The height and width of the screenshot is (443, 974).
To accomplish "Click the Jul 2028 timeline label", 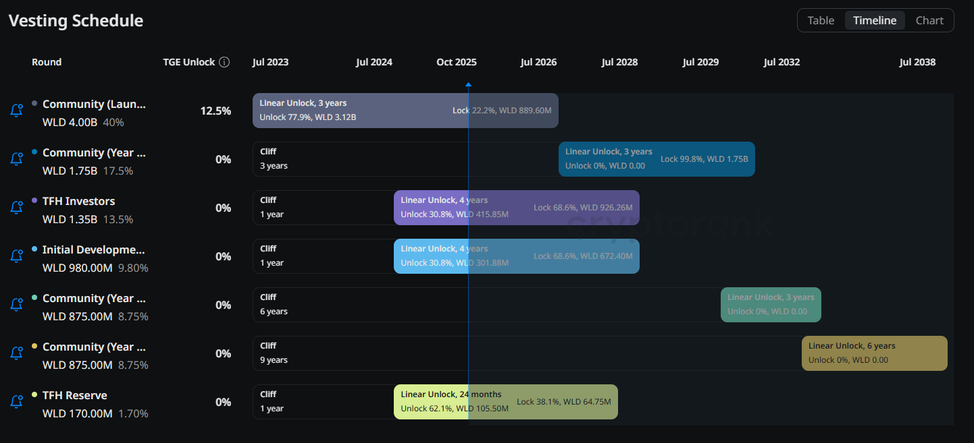I will pyautogui.click(x=619, y=62).
